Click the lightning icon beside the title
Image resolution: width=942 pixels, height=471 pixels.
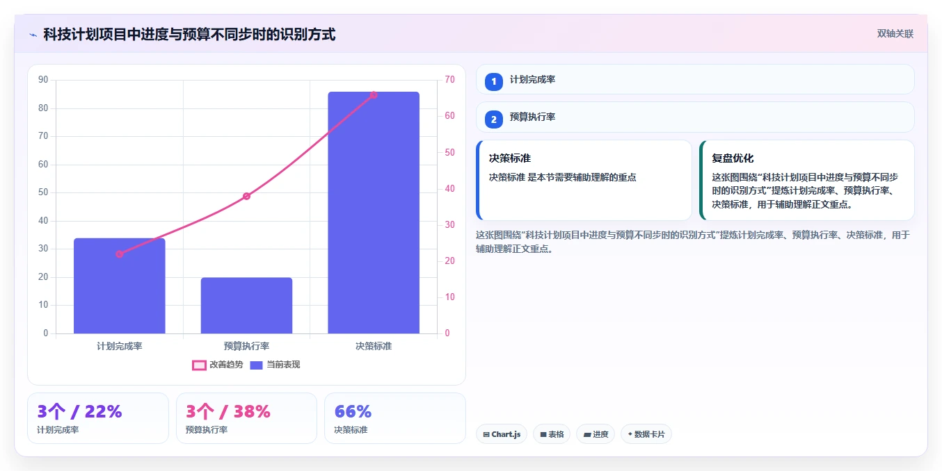point(33,35)
